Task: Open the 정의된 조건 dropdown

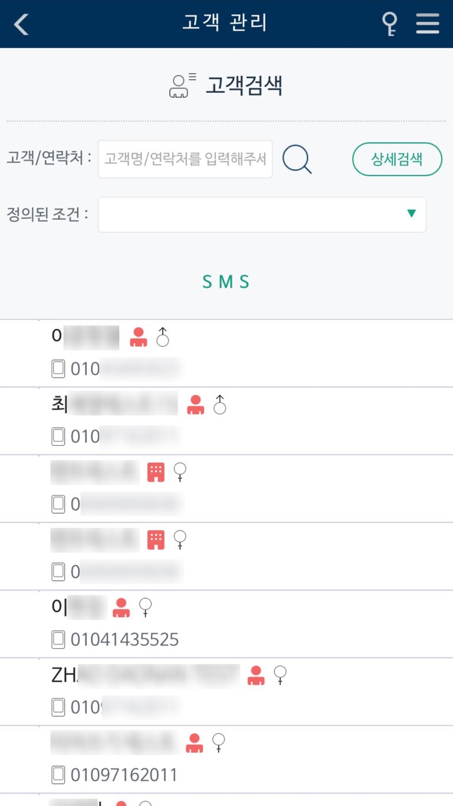Action: coord(262,214)
